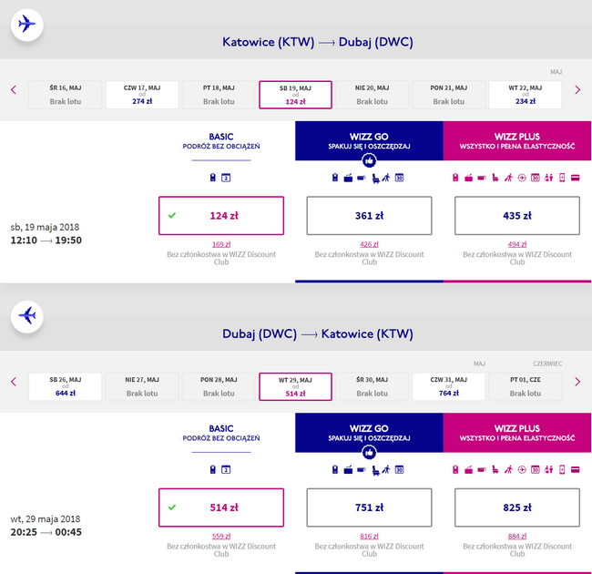Choose outbound date CZW 17 MAJ 274 zł
The height and width of the screenshot is (574, 592).
click(142, 95)
